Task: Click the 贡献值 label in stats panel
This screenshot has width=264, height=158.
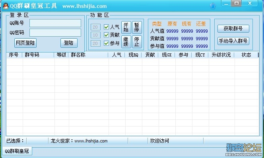Action: tap(157, 39)
